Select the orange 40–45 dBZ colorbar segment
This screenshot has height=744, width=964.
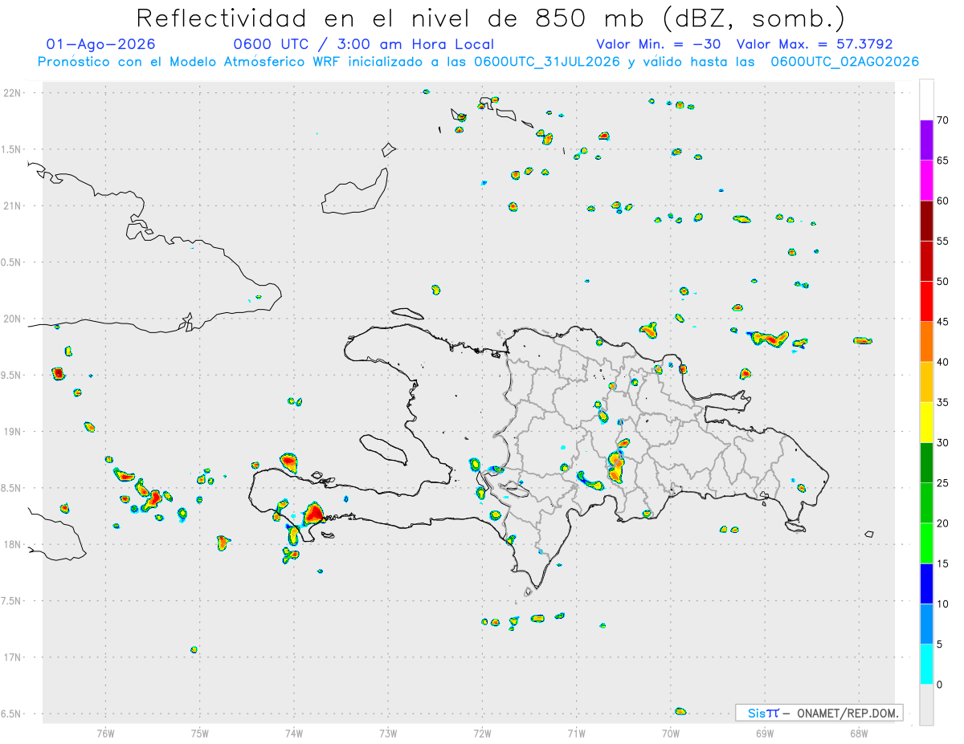click(926, 342)
